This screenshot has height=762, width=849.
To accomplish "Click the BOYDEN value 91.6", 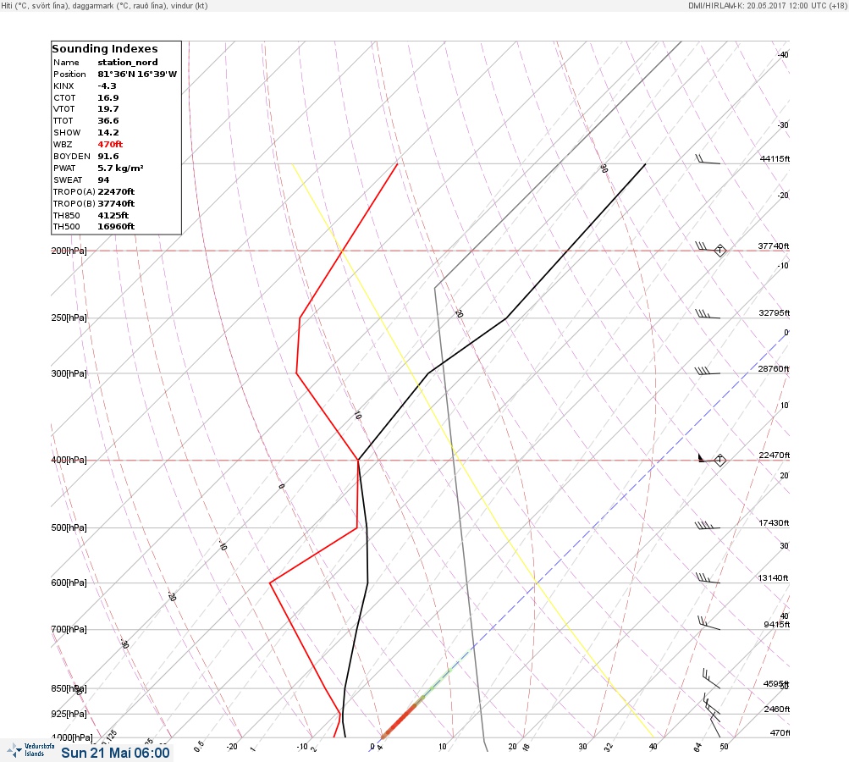I will click(108, 157).
